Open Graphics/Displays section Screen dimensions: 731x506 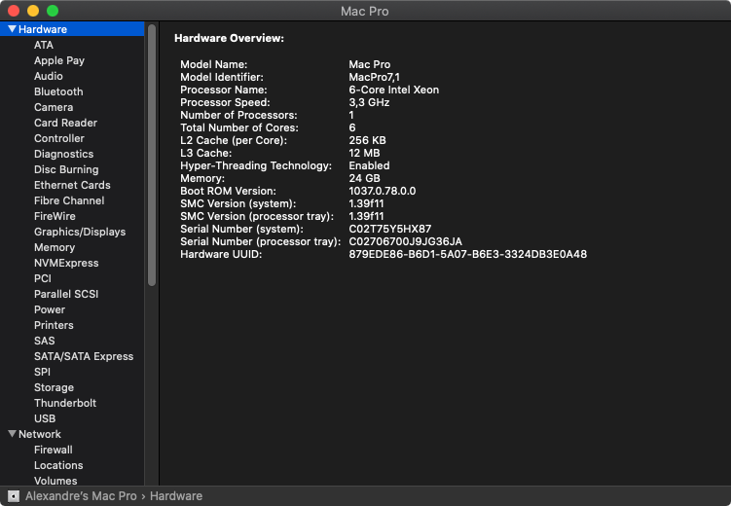[x=80, y=232]
